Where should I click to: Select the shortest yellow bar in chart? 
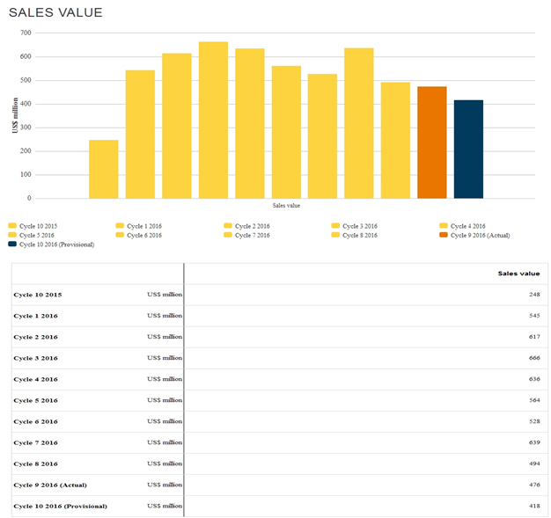click(104, 169)
